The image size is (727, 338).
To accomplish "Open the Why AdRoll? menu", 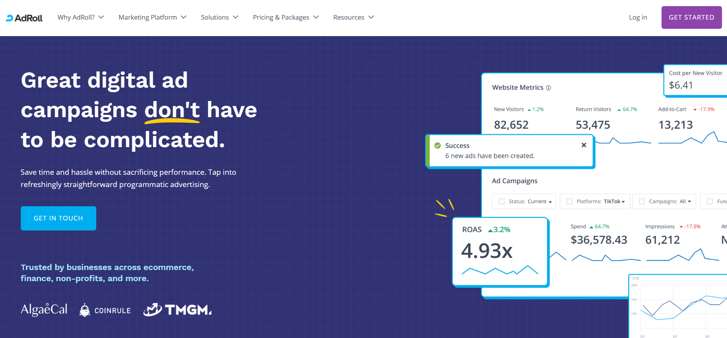I will 81,17.
